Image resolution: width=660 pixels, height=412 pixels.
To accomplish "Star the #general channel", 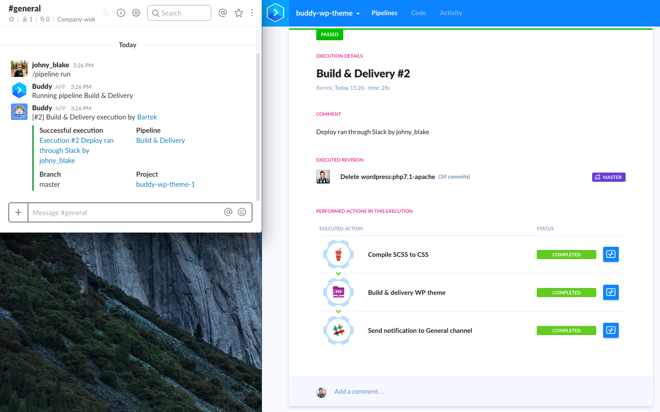I will [x=11, y=19].
